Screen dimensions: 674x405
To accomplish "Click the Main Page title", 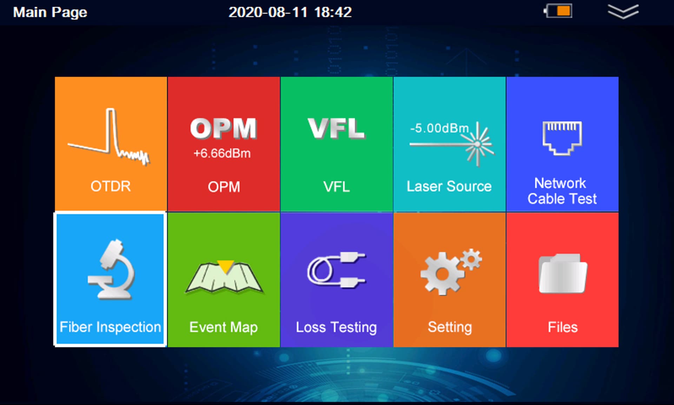I will click(x=50, y=12).
